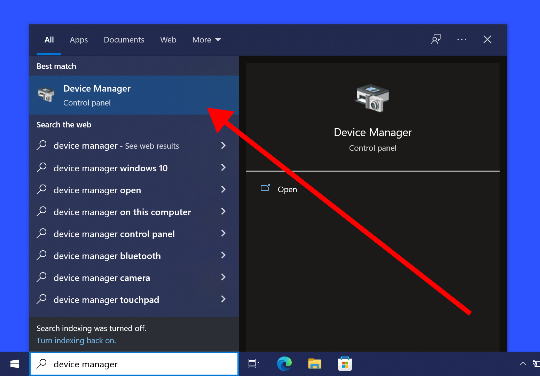Open the options ellipsis menu

click(462, 40)
